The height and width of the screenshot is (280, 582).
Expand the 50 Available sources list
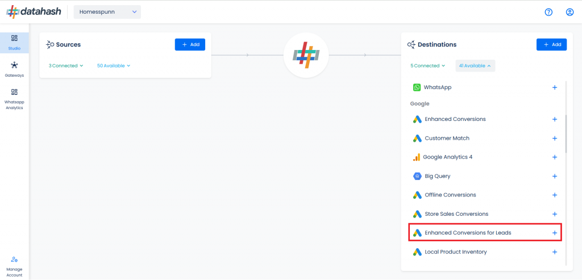point(114,66)
